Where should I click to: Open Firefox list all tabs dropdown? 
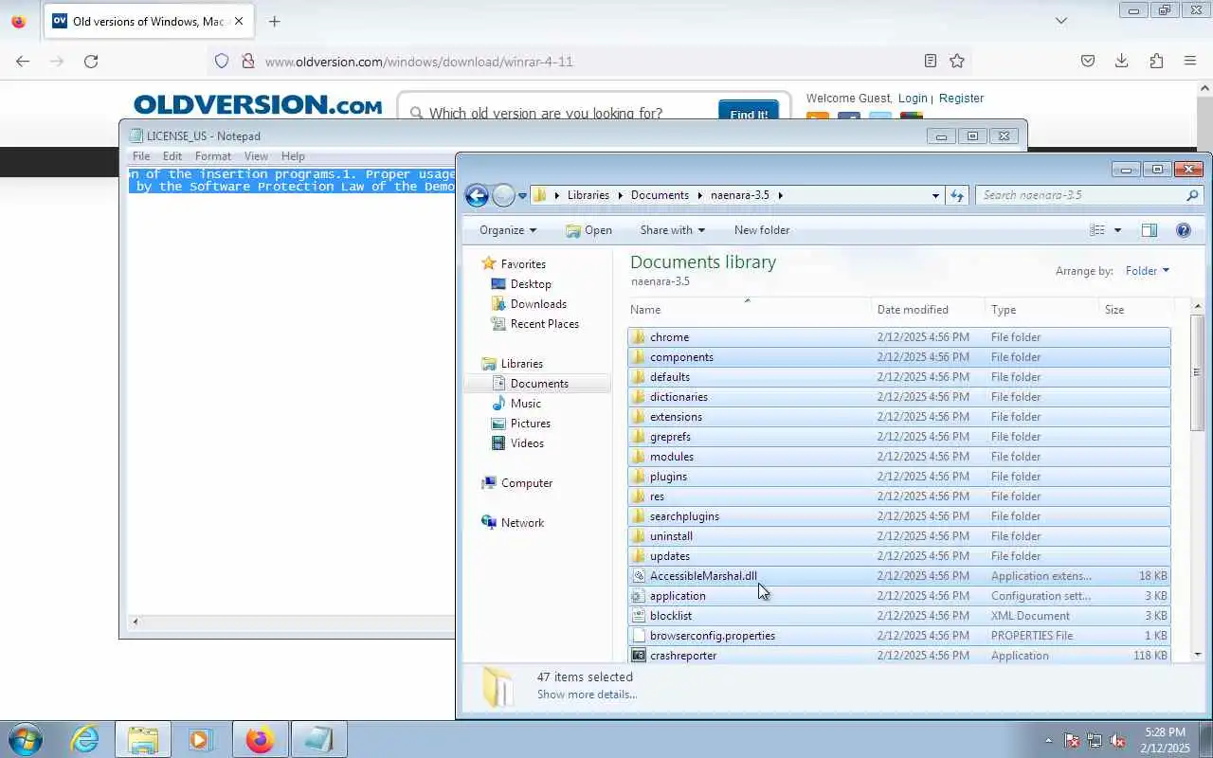click(x=1061, y=21)
